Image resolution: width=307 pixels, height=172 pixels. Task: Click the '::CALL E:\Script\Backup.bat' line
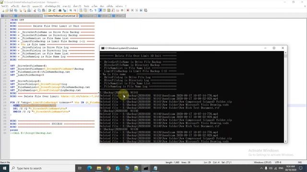[31, 133]
